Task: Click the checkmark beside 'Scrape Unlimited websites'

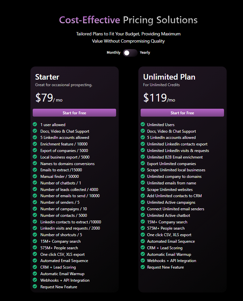Action: pos(143,189)
